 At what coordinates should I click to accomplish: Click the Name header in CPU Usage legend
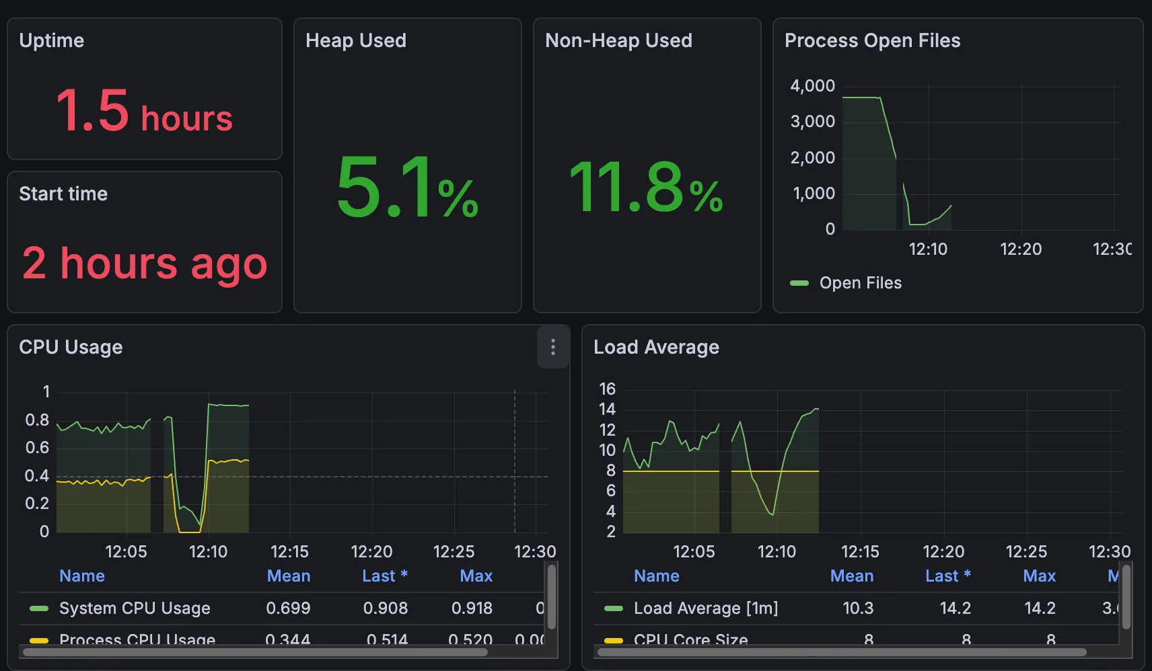pyautogui.click(x=82, y=576)
